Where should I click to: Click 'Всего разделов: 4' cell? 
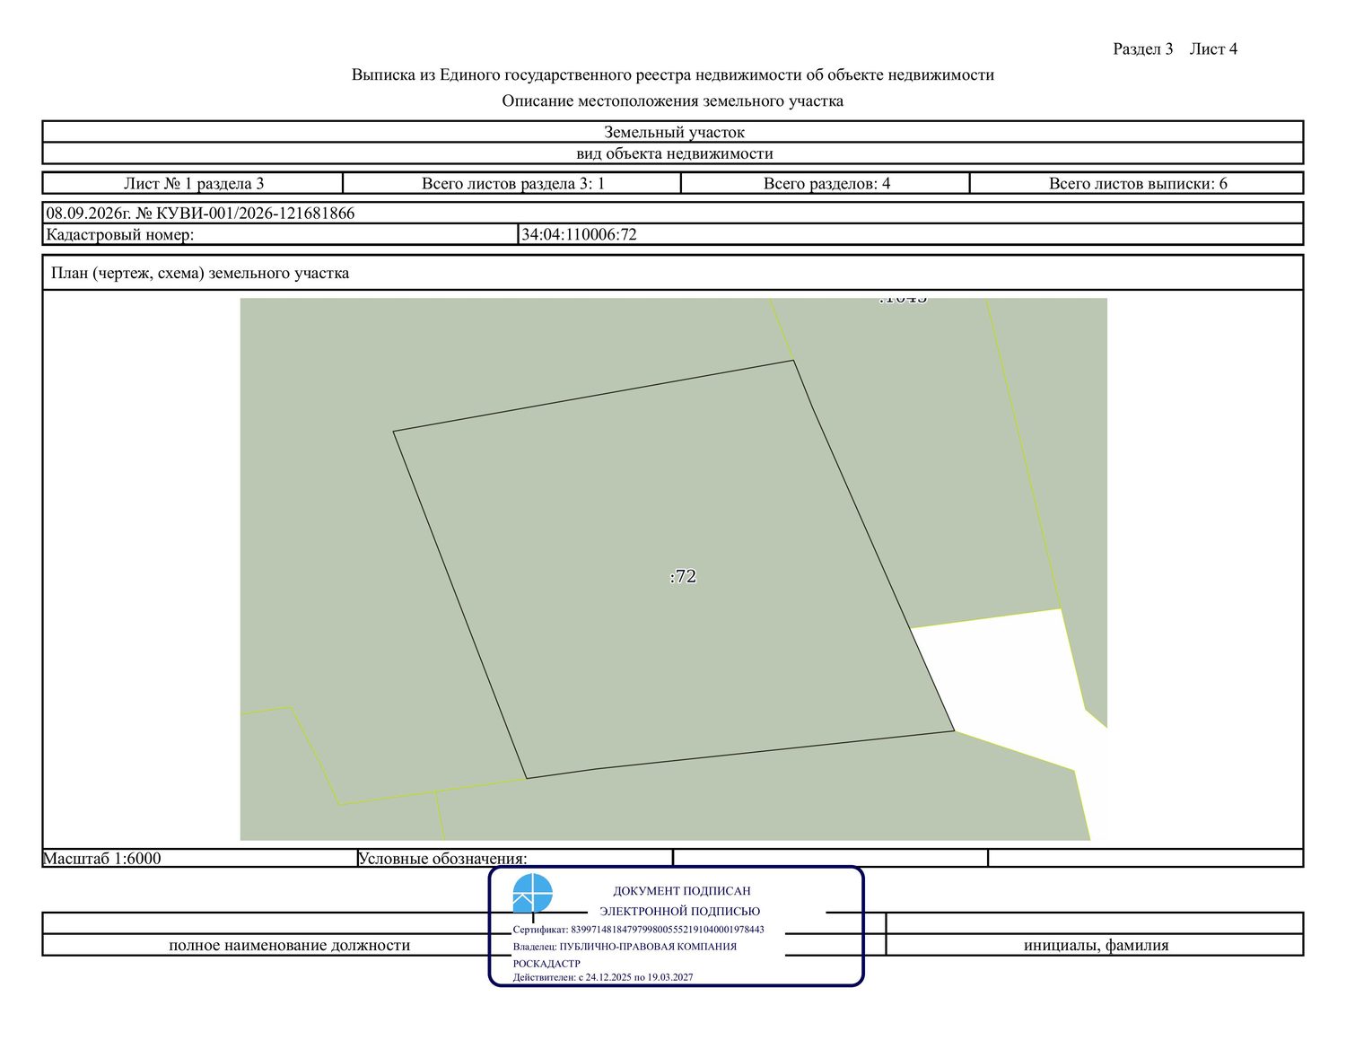[826, 183]
